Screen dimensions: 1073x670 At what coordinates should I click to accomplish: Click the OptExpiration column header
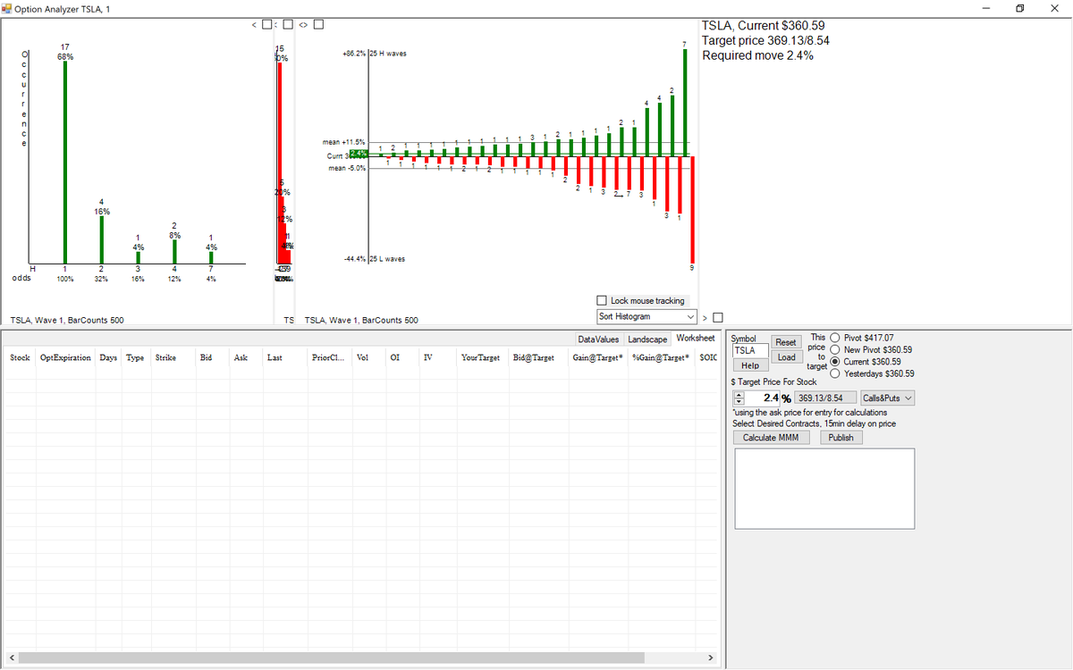pos(66,357)
